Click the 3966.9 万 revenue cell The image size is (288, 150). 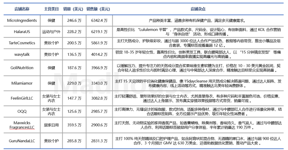click(x=99, y=68)
